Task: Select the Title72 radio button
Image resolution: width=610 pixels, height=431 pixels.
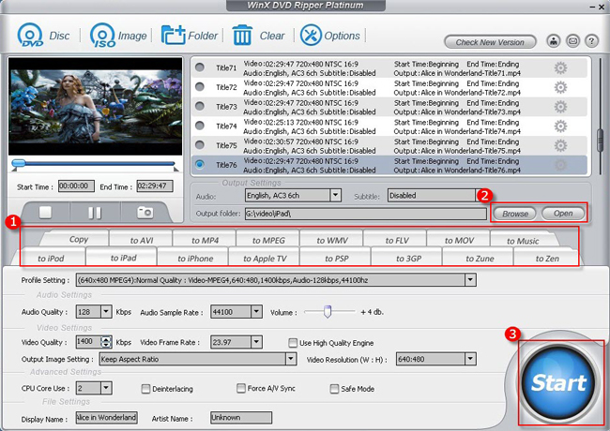Action: click(200, 86)
